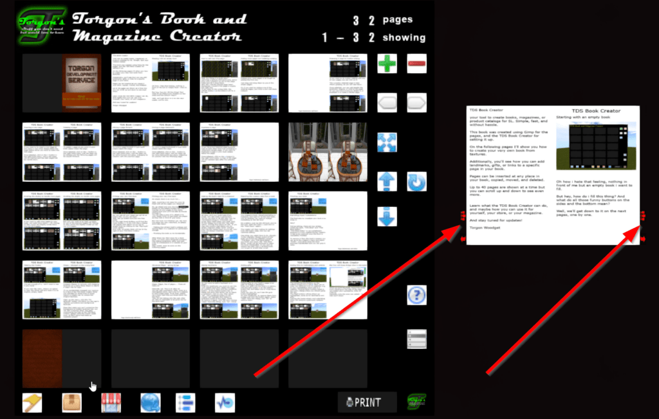Click the "32 pages" counter text
The height and width of the screenshot is (419, 659).
pos(383,20)
